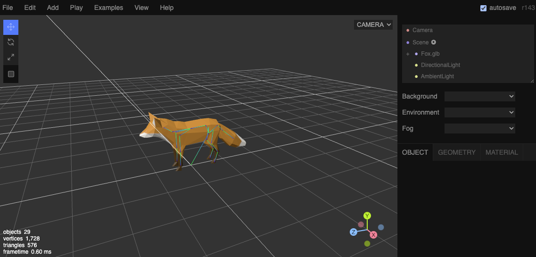
Task: Select AmbientLight in the outliner
Action: (437, 76)
